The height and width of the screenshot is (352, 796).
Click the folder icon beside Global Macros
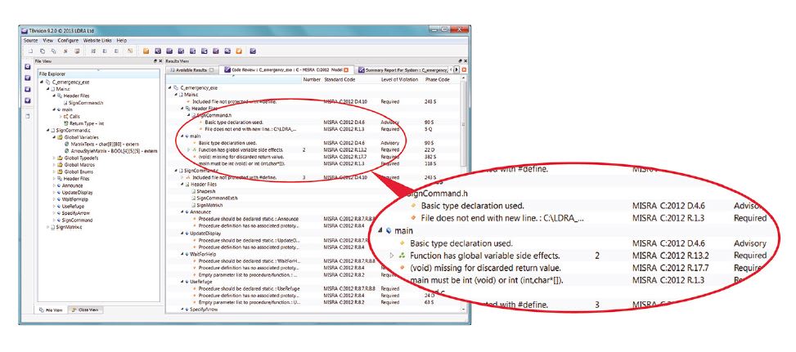[60, 165]
